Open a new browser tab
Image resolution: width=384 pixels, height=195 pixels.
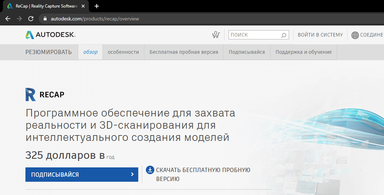point(97,6)
